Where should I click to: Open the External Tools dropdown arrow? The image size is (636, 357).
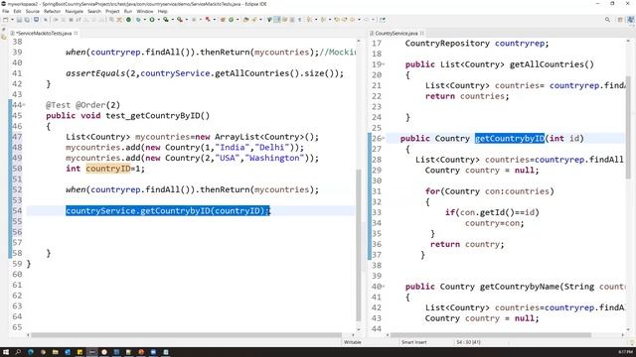(187, 20)
